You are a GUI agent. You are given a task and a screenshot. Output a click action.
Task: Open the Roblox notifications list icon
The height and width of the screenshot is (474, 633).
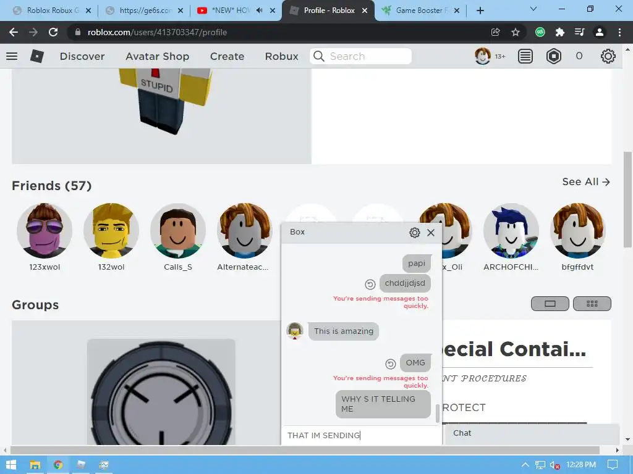pos(525,56)
